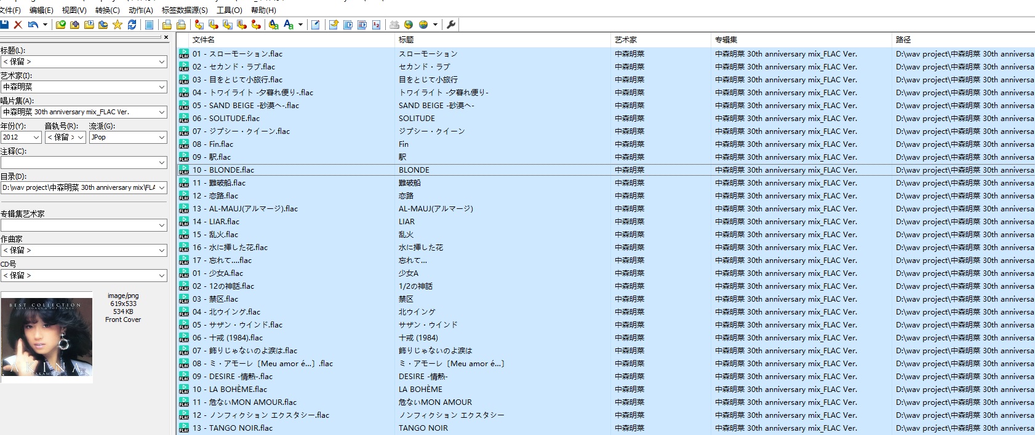
Task: Expand the CD号 field dropdown
Action: click(x=162, y=276)
